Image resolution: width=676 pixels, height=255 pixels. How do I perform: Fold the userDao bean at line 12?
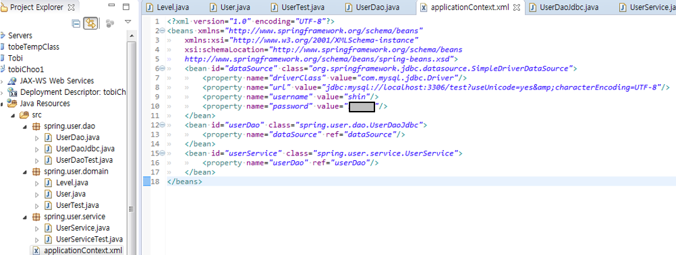click(x=163, y=125)
